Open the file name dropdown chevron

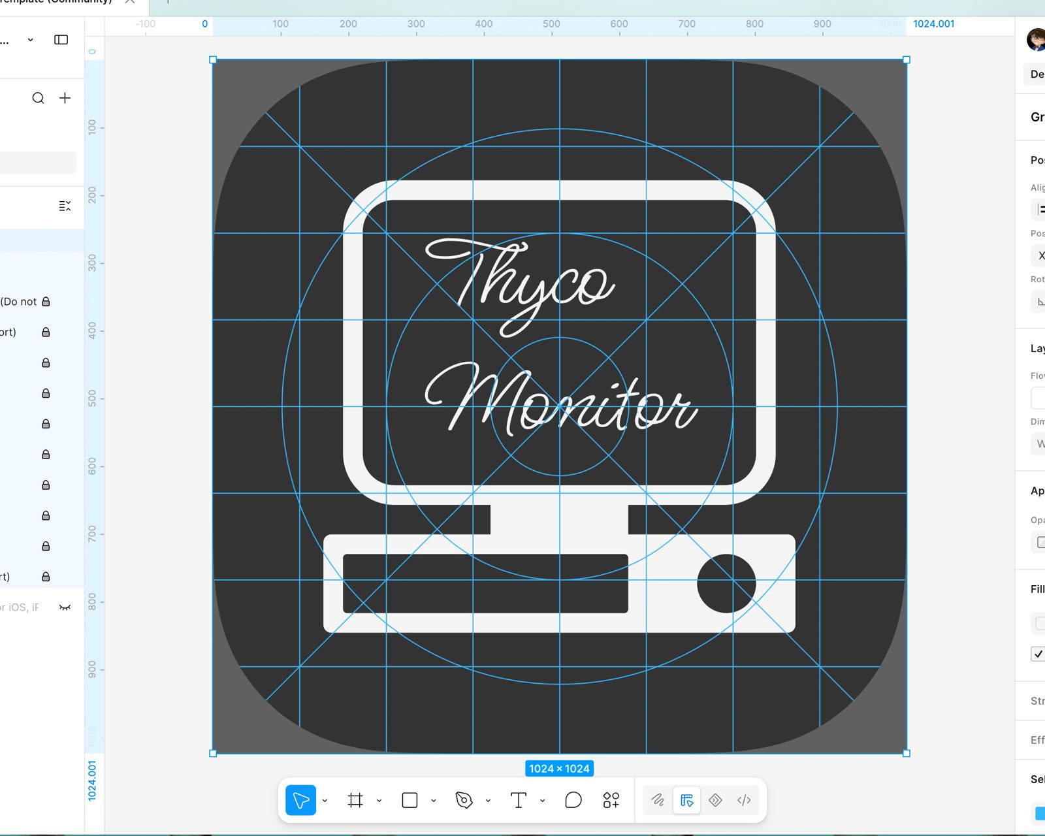tap(30, 40)
